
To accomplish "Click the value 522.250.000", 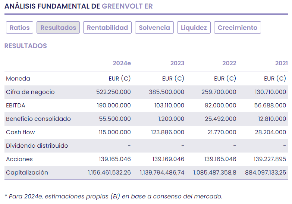I will (113, 92).
